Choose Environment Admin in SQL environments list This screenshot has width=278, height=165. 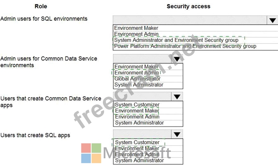point(196,34)
